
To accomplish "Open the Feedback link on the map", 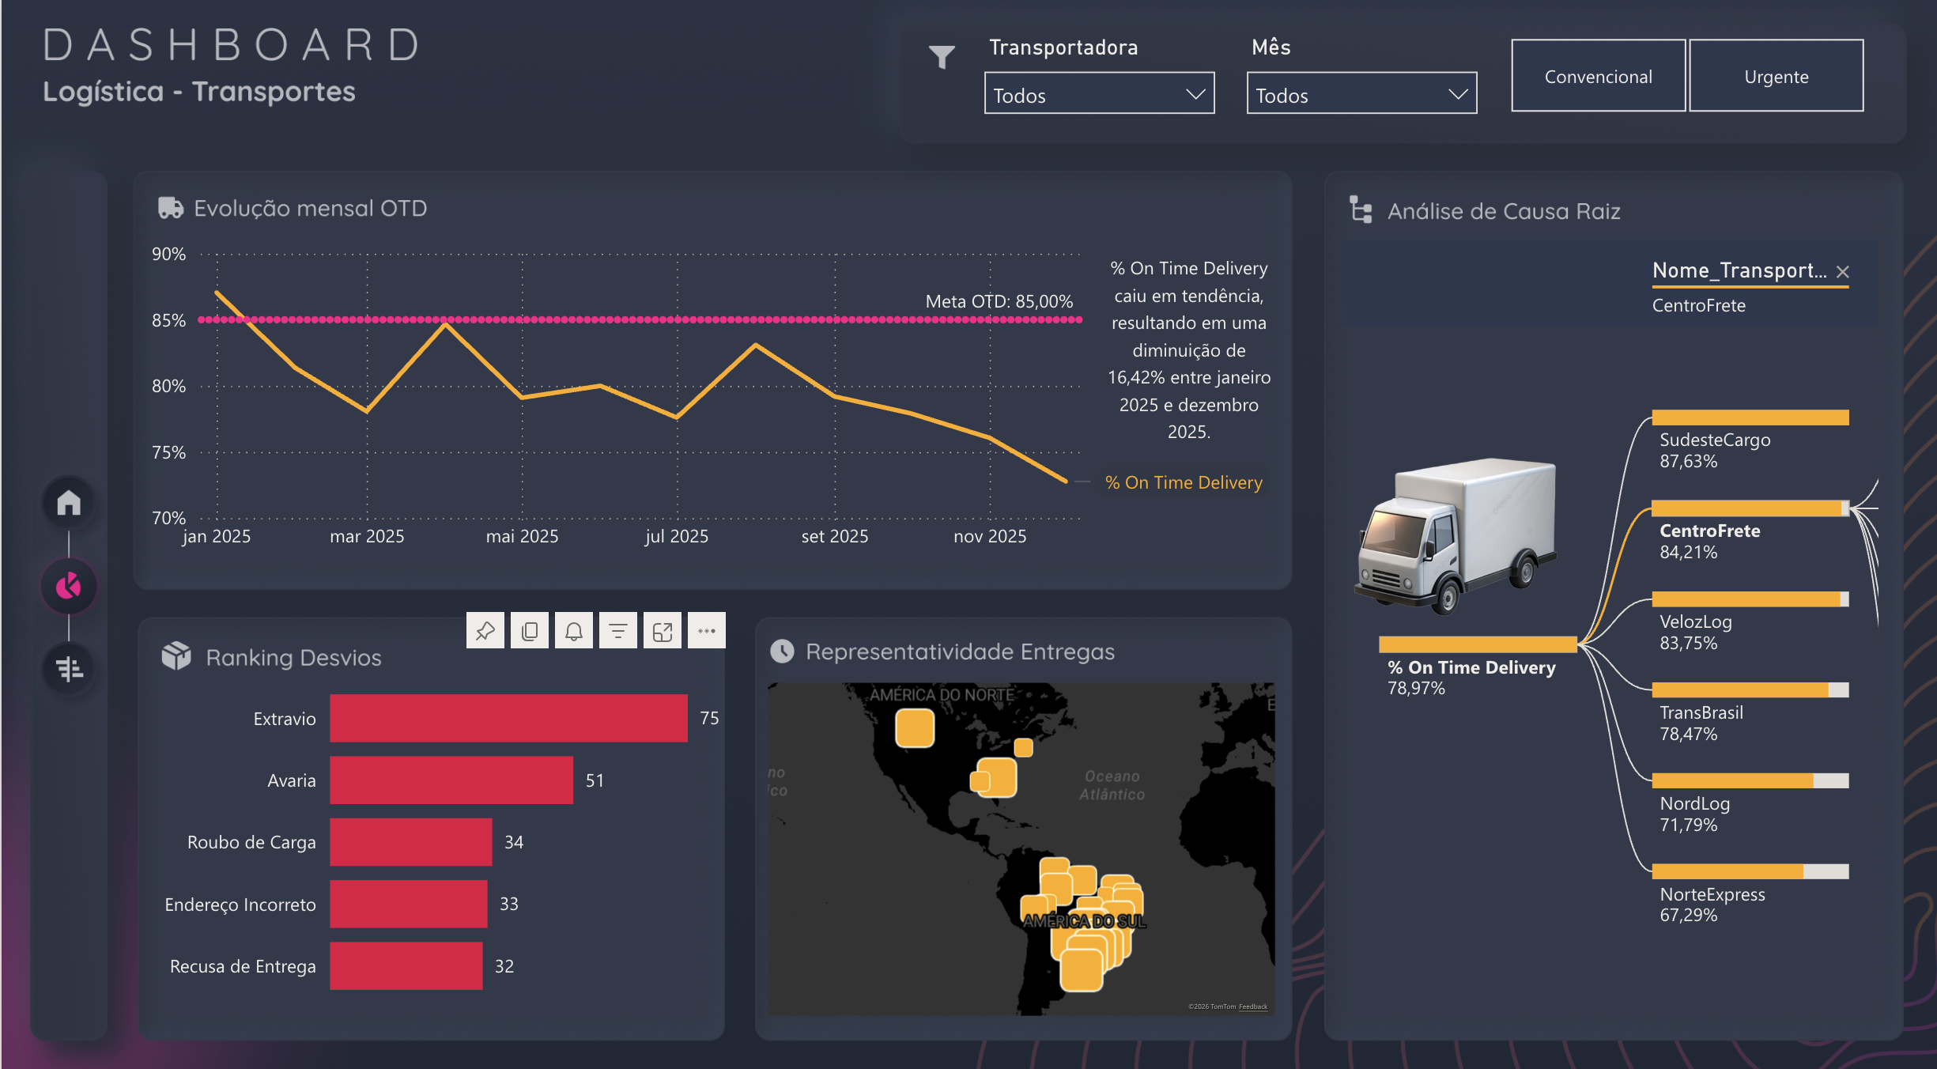I will (1252, 1007).
